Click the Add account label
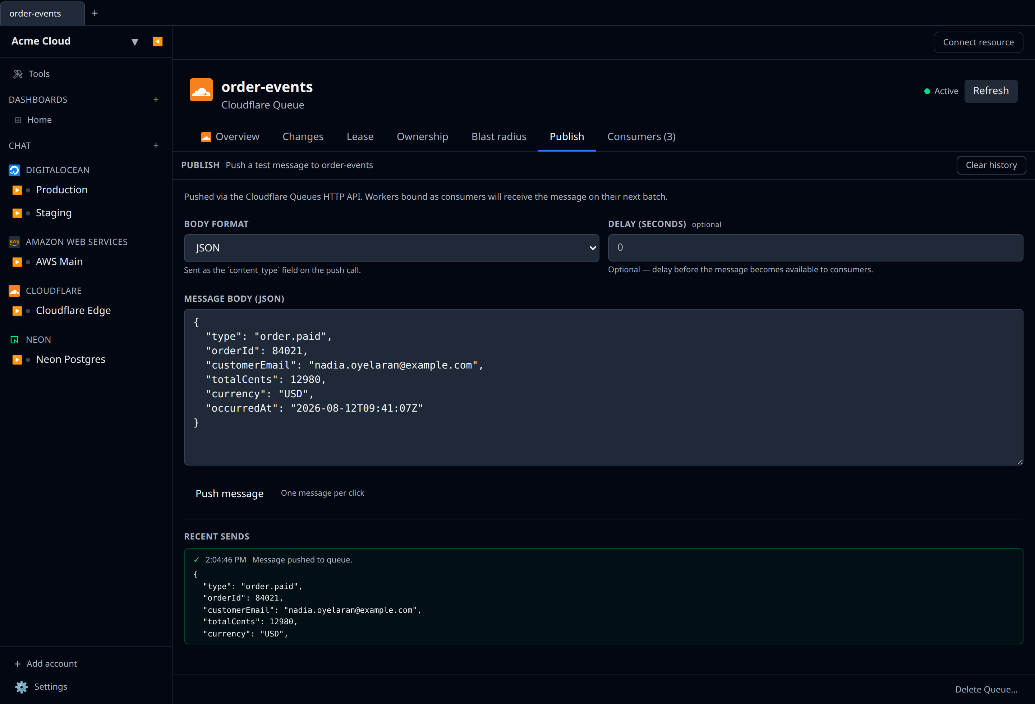This screenshot has width=1035, height=704. coord(52,664)
